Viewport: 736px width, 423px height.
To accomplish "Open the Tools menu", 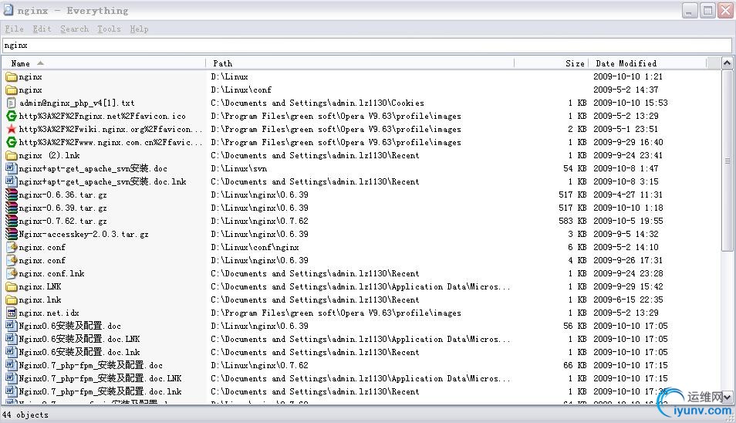I will coord(109,29).
